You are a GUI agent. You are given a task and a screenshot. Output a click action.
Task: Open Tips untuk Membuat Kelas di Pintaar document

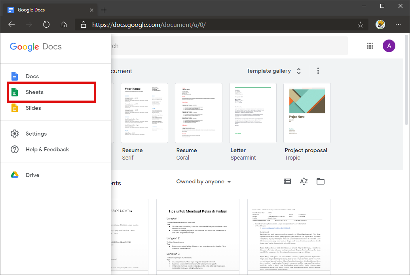click(x=198, y=236)
